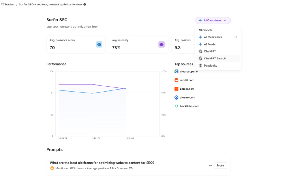
Task: Select All models in the dropdown menu
Action: click(205, 30)
